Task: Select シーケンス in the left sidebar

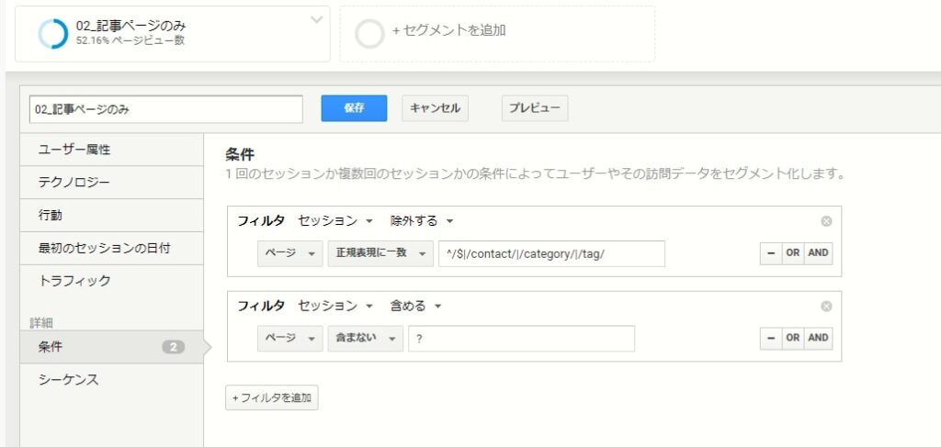Action: pos(111,380)
